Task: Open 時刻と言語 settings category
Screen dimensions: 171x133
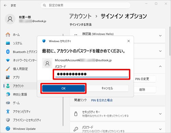Action: coord(20,95)
